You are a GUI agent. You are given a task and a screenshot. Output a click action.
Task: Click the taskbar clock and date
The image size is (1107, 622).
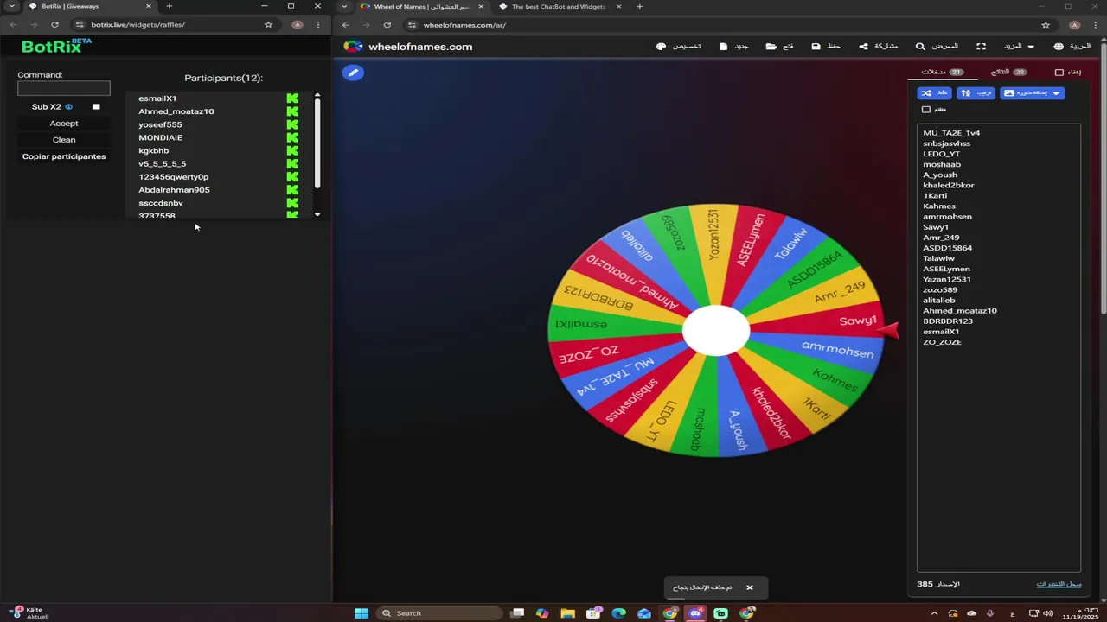1079,613
